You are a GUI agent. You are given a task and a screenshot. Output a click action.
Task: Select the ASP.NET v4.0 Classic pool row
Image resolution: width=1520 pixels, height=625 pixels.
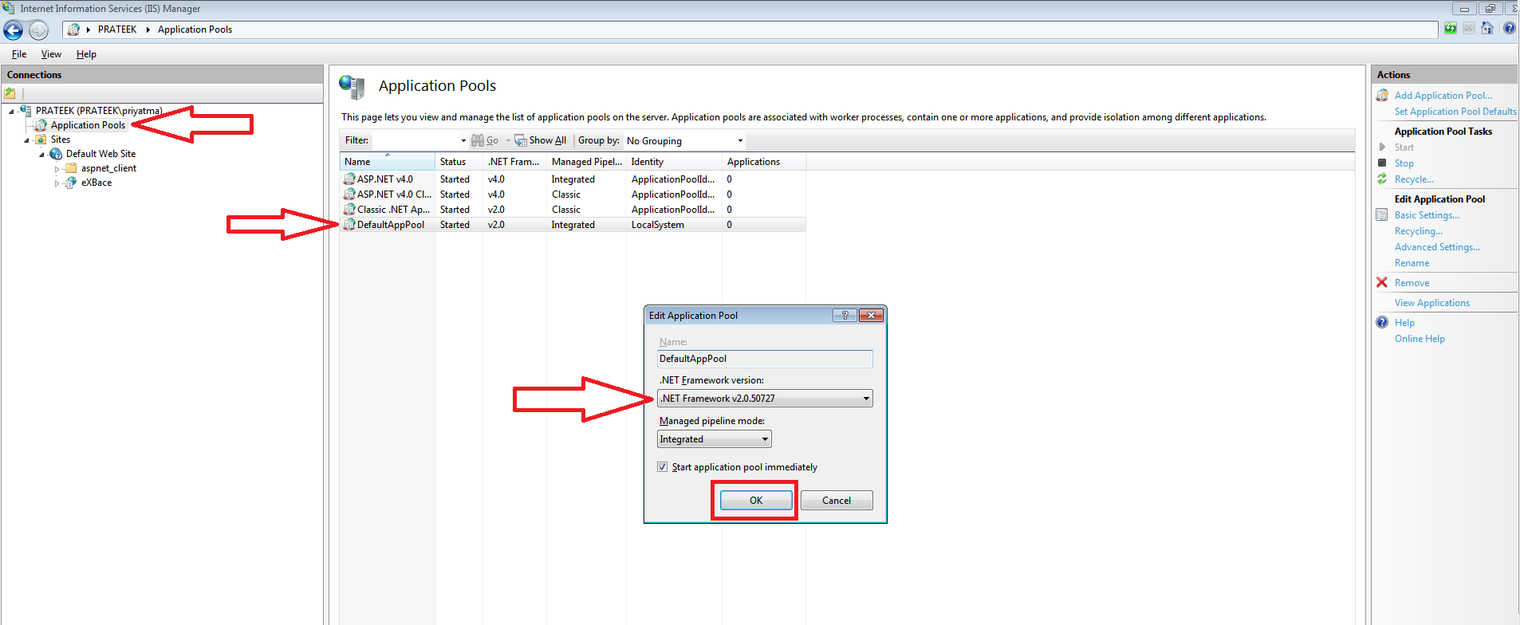point(573,195)
